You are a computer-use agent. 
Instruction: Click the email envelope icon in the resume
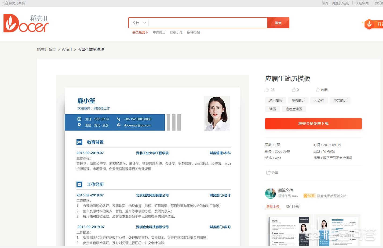pyautogui.click(x=119, y=125)
